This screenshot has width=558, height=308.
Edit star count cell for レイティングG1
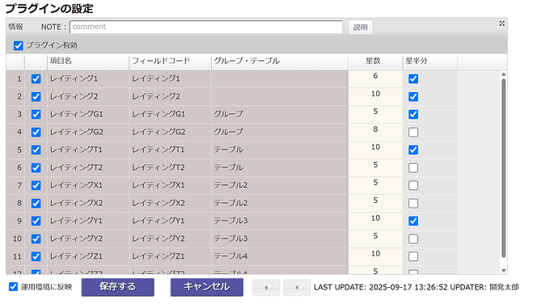coord(375,114)
